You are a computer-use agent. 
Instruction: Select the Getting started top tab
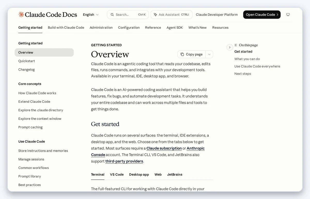pyautogui.click(x=30, y=28)
